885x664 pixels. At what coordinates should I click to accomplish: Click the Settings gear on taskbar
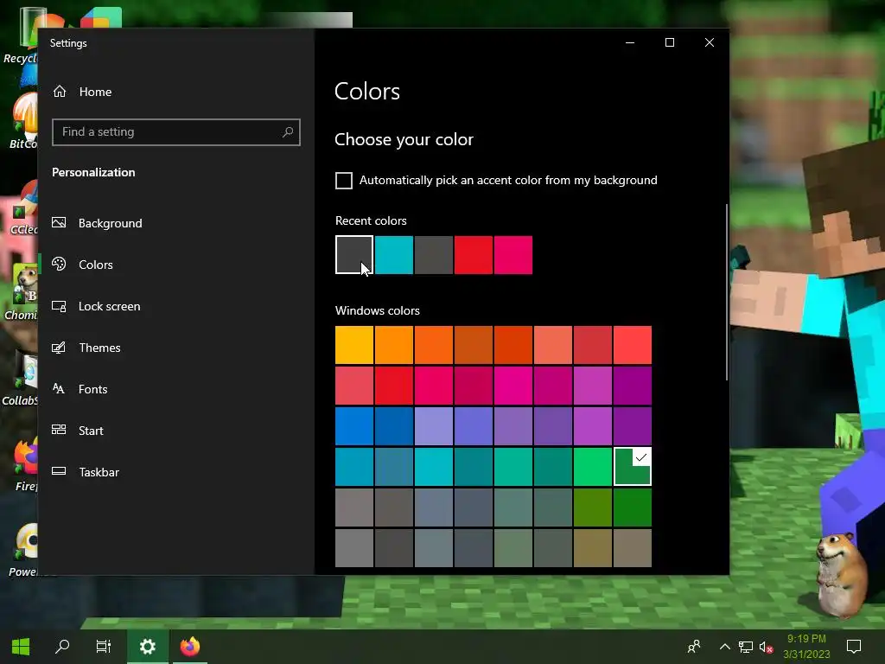(147, 647)
